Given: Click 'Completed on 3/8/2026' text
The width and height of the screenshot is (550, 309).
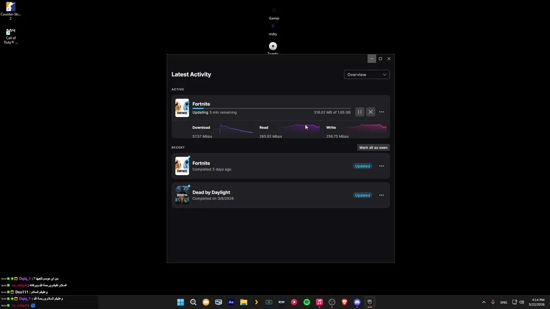Looking at the screenshot, I should 213,198.
